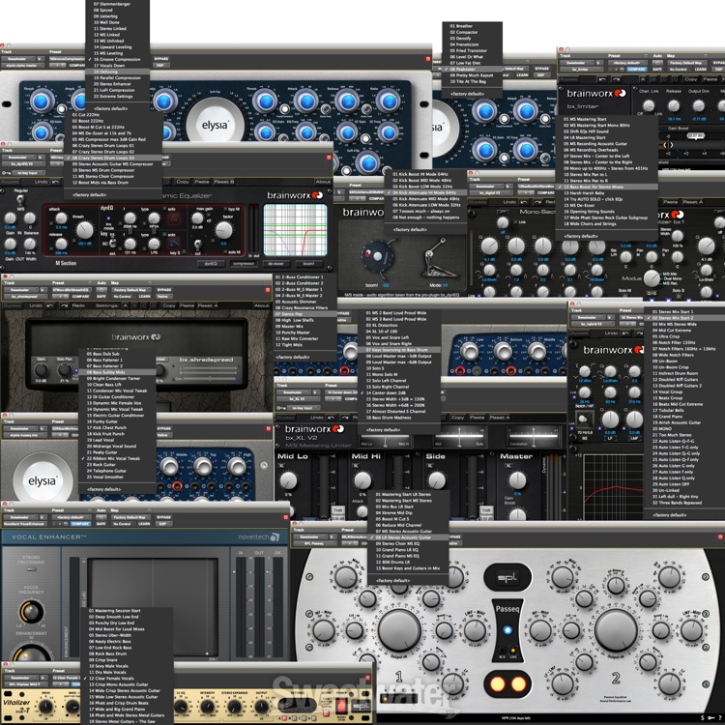The image size is (725, 725).
Task: Click Paste in bx_XL V2 toolbar
Action: pyautogui.click(x=477, y=418)
